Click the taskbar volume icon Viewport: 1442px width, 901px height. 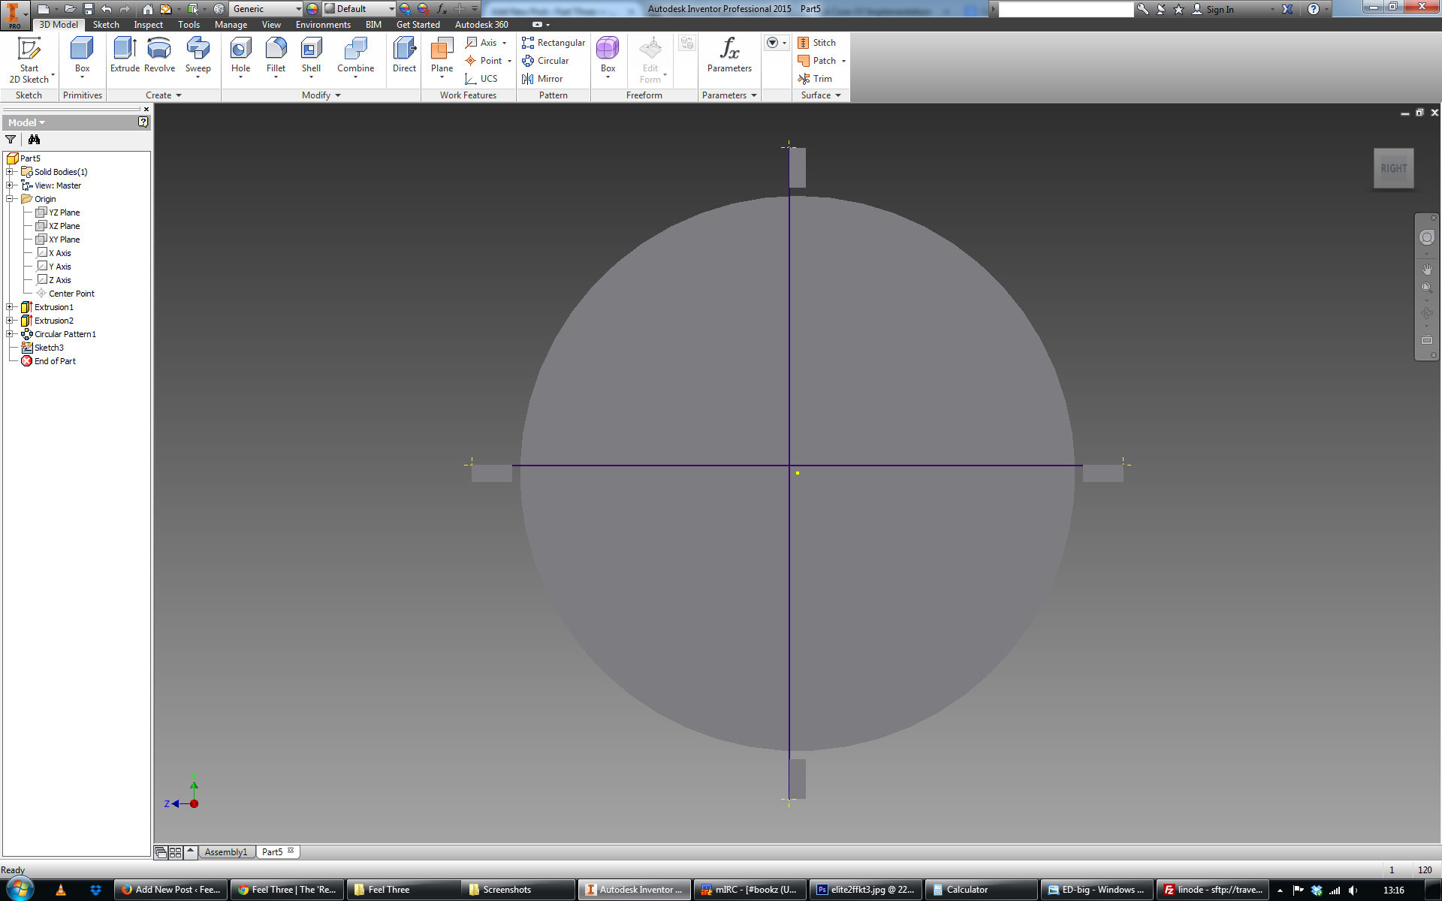(1353, 890)
